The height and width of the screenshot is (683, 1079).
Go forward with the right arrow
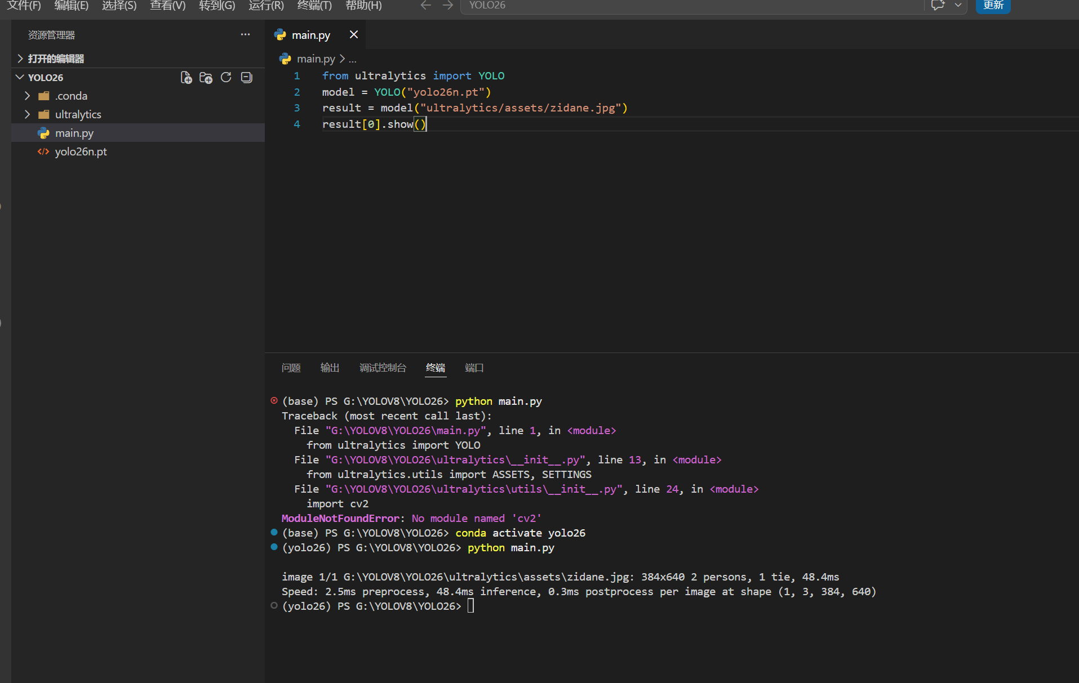pos(448,5)
